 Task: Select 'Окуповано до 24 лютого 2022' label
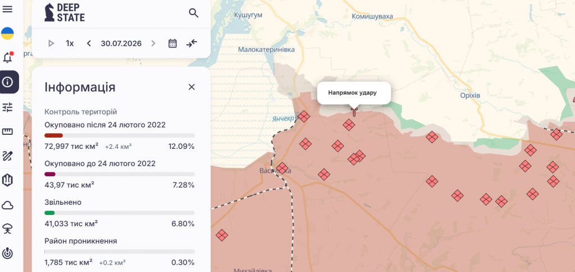coord(100,164)
